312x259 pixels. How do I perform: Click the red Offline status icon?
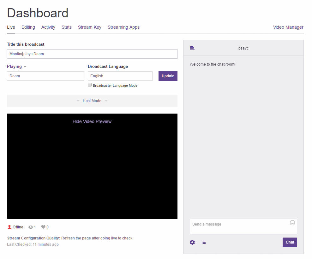[9, 227]
